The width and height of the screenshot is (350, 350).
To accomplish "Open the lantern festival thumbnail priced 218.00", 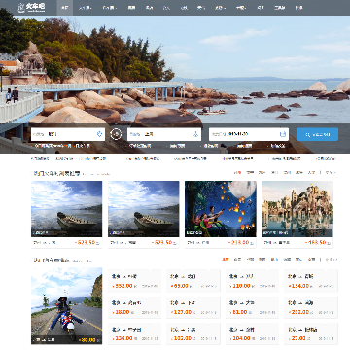I will pos(221,209).
